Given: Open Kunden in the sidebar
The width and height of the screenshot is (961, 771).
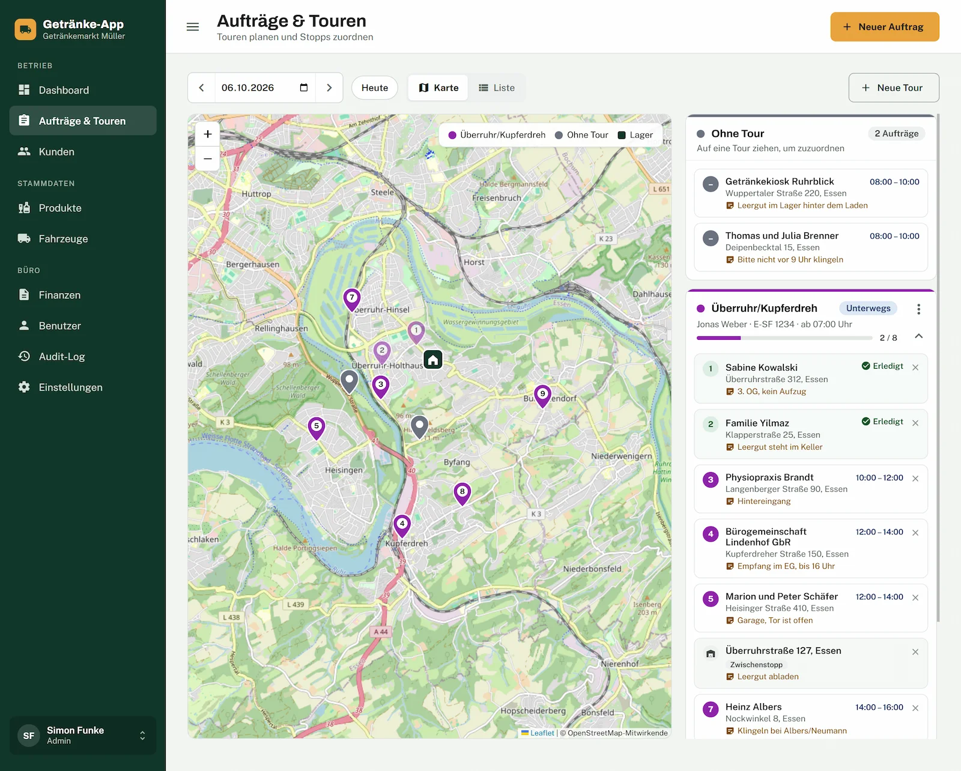Looking at the screenshot, I should 83,152.
